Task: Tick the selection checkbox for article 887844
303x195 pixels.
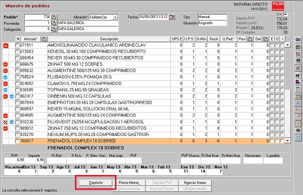Action: [x=18, y=103]
